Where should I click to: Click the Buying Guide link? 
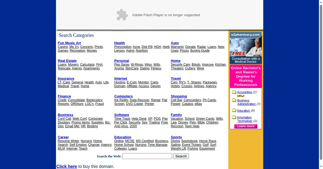[200, 51]
